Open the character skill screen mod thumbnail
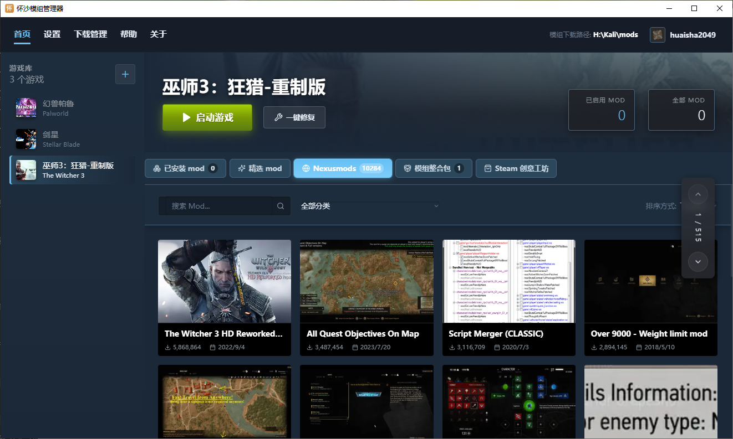This screenshot has height=439, width=733. tap(509, 401)
